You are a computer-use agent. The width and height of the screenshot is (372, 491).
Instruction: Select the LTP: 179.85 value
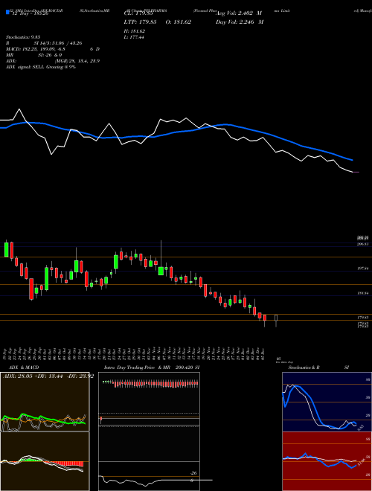coord(140,22)
